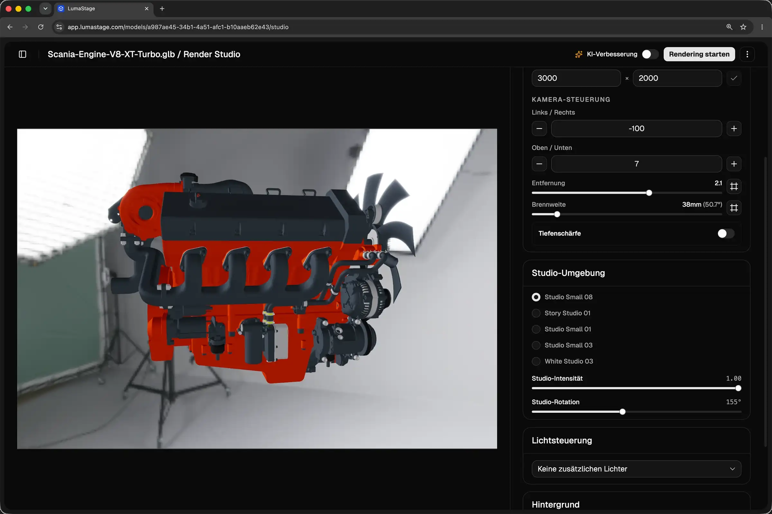This screenshot has width=772, height=514.
Task: Open a new browser tab
Action: tap(162, 9)
